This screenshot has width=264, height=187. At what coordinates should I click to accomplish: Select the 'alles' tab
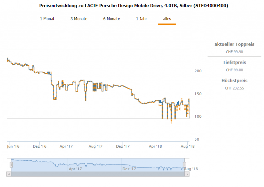(x=167, y=19)
